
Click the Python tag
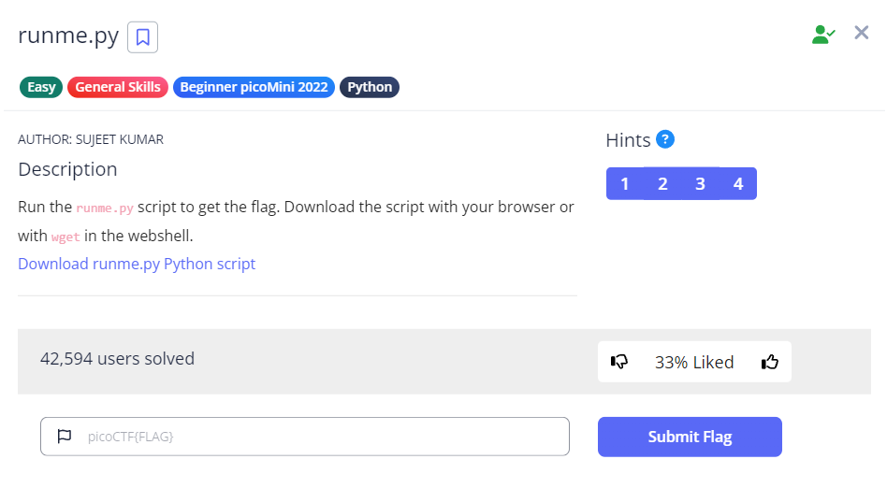370,87
